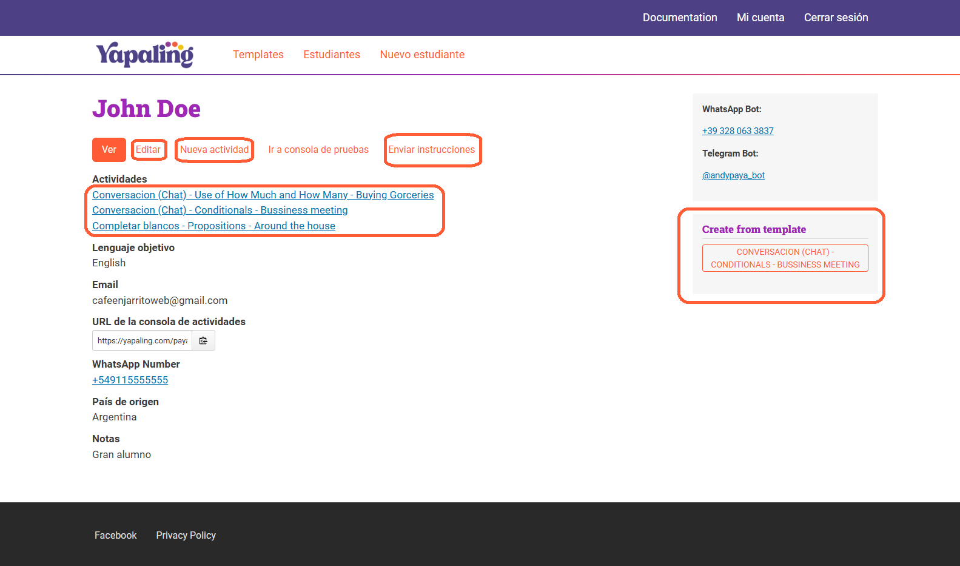The image size is (960, 566).
Task: Go to Estudiantes page
Action: point(331,55)
